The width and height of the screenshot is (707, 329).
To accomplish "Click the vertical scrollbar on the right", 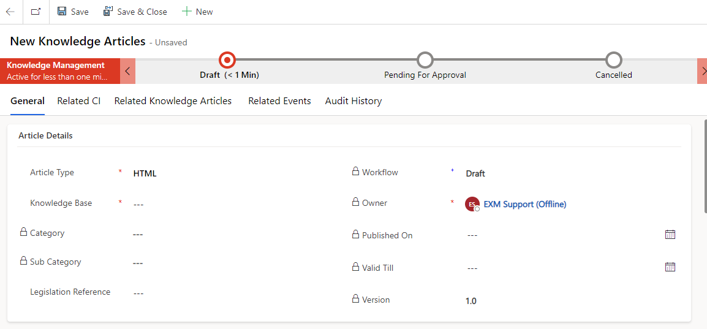I will (705, 166).
